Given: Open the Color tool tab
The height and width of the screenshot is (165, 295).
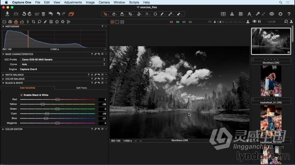Looking at the screenshot, I should (x=16, y=22).
